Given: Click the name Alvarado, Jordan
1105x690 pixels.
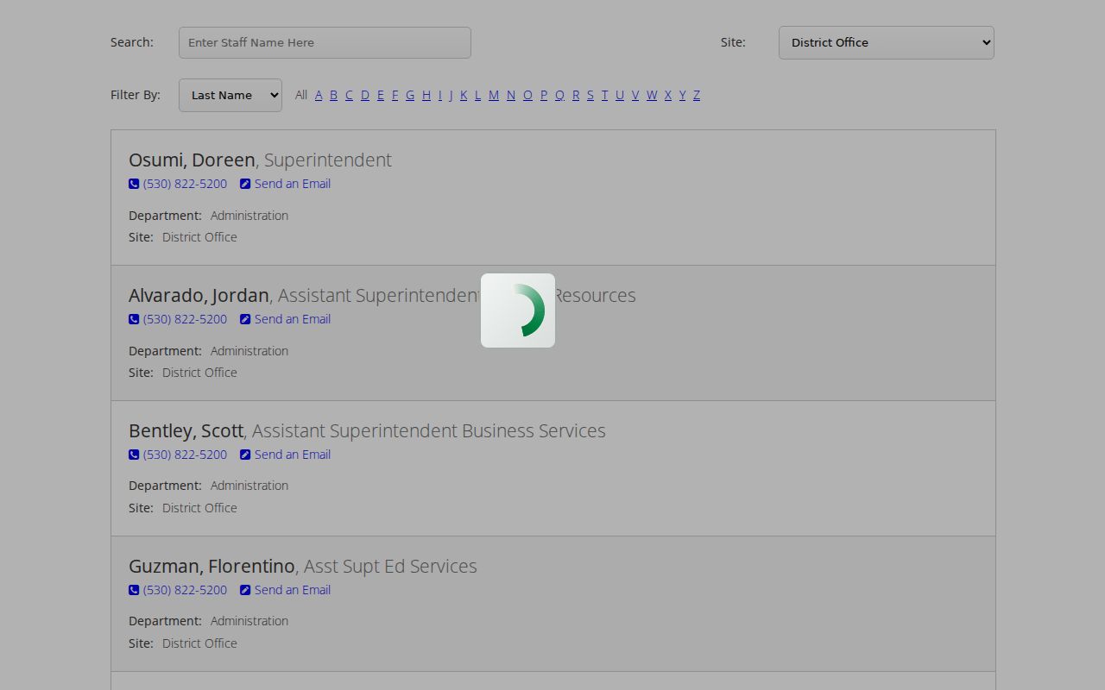Looking at the screenshot, I should click(199, 296).
